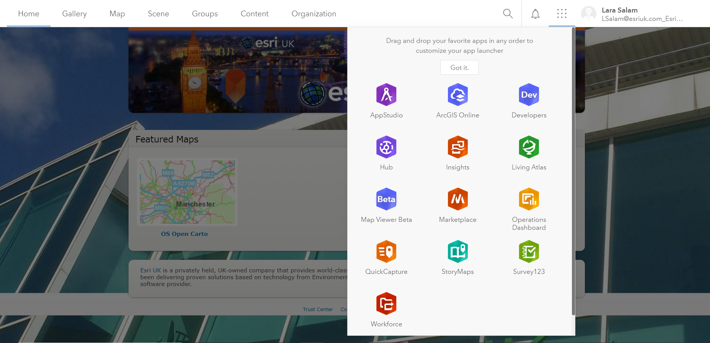Image resolution: width=710 pixels, height=343 pixels.
Task: Open the Trust Center footer link
Action: click(318, 309)
